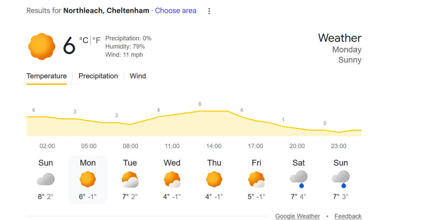This screenshot has width=426, height=220.
Task: Click the 20:00 hour label
Action: [x=297, y=146]
